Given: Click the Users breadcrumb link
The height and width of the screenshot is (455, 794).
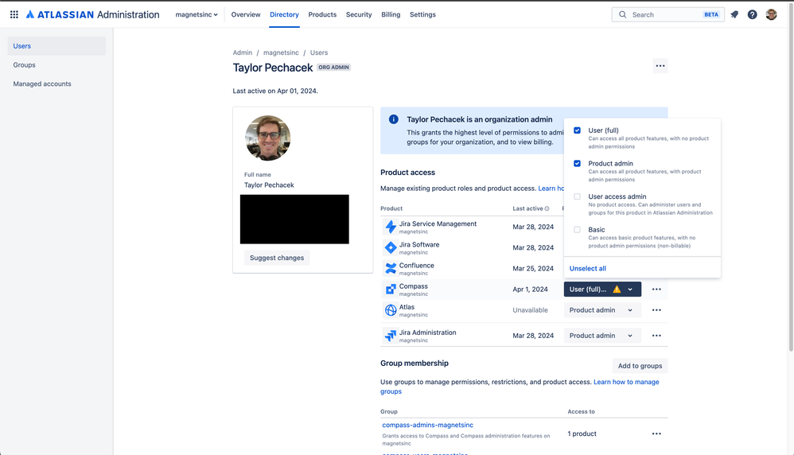Looking at the screenshot, I should tap(318, 52).
